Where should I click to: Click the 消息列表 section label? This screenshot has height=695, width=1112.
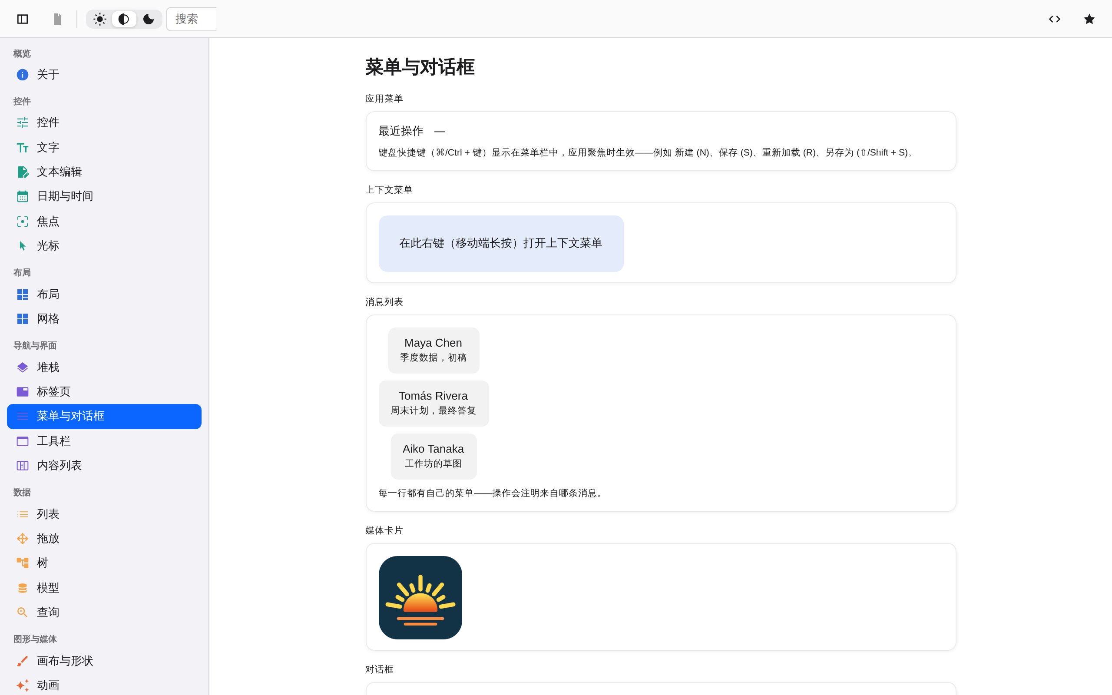384,302
